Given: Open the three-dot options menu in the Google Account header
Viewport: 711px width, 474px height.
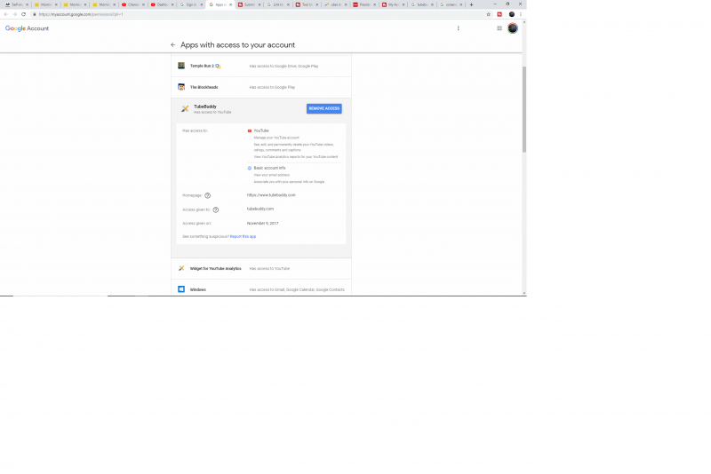Looking at the screenshot, I should 459,28.
